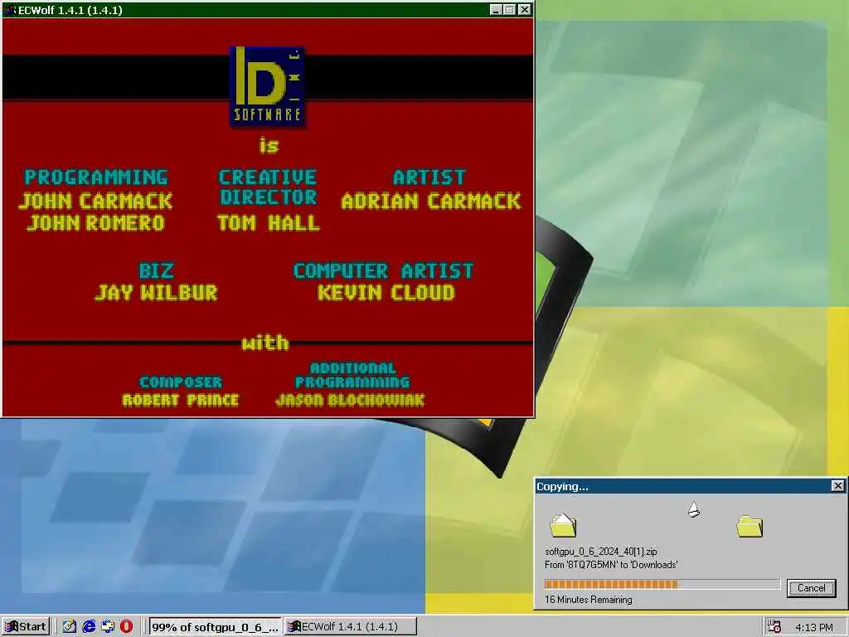Click the id Software logo
This screenshot has height=637, width=849.
[x=268, y=86]
